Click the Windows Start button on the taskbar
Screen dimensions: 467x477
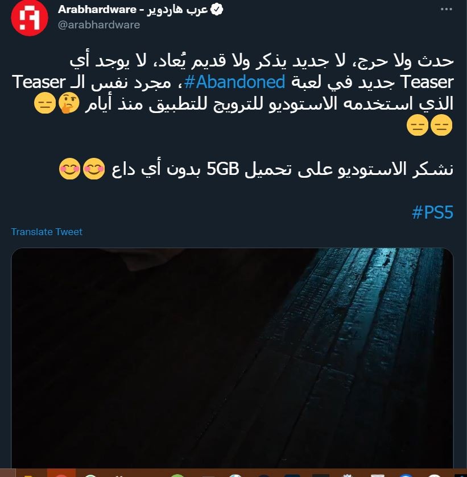pyautogui.click(x=7, y=472)
